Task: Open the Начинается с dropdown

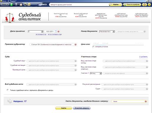Action: pyautogui.click(x=107, y=31)
